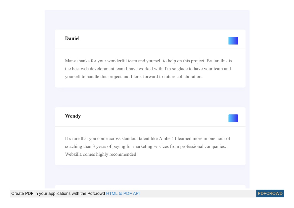Click the PDFCROWD button in the banner
Screen dimensions: 294x208
[x=270, y=193]
